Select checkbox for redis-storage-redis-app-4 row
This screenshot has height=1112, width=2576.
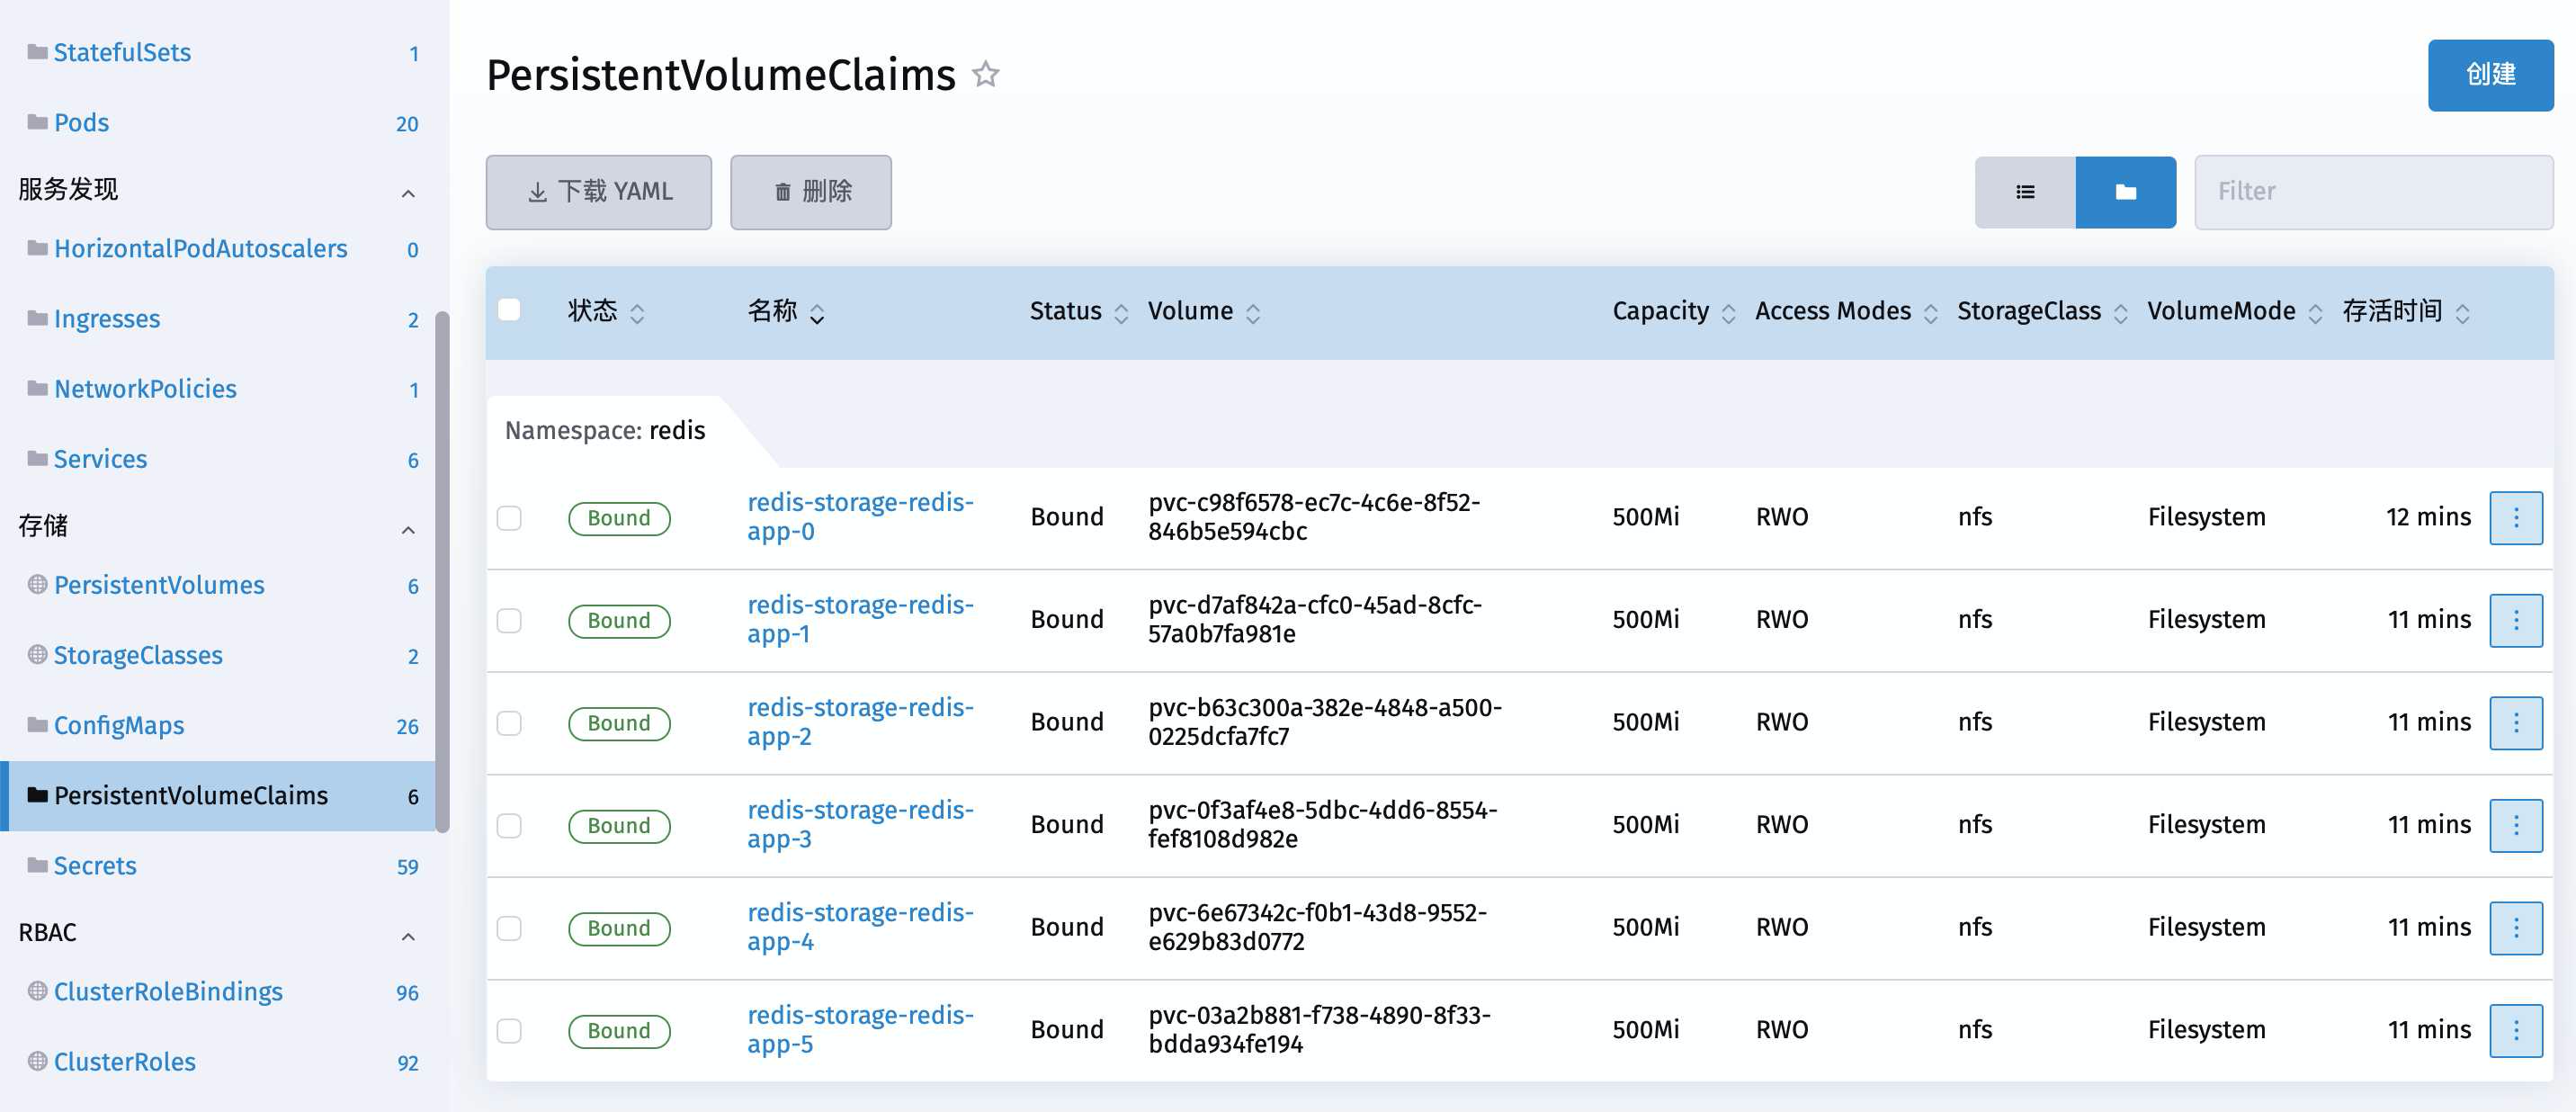(x=509, y=928)
